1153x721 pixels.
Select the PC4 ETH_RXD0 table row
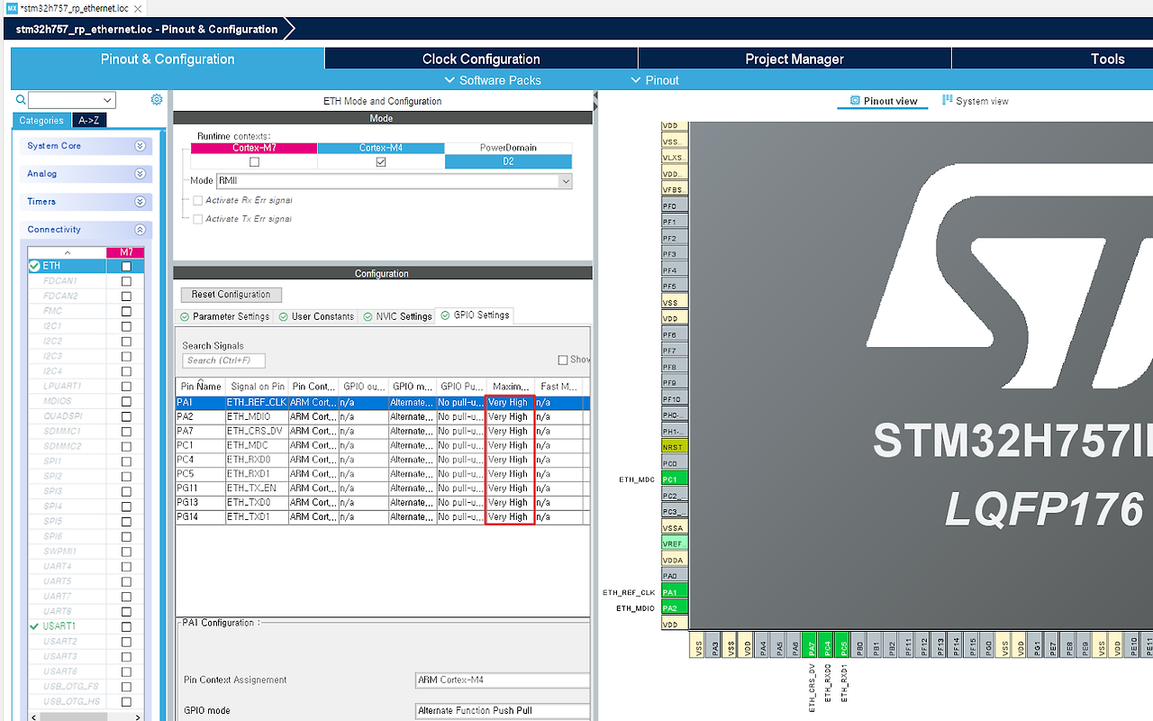[383, 460]
